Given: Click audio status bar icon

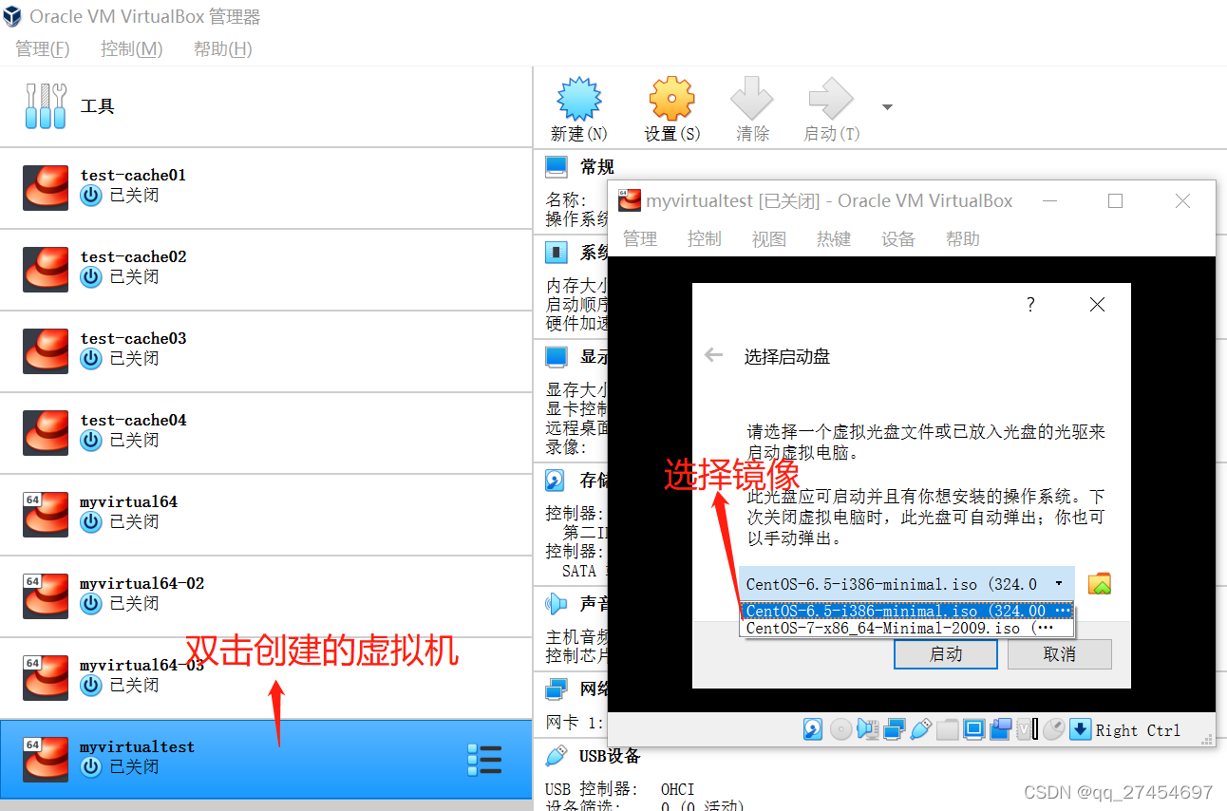Looking at the screenshot, I should pyautogui.click(x=867, y=729).
